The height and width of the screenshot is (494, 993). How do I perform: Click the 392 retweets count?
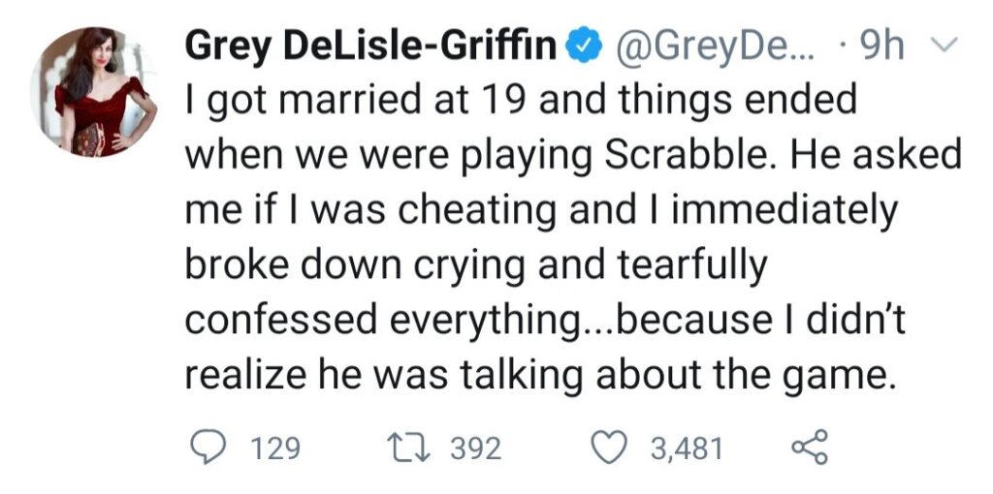coord(475,448)
